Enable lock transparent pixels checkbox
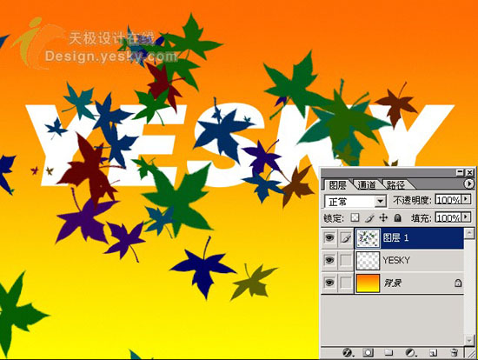 355,217
